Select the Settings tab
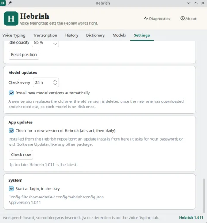This screenshot has width=207, height=223. [x=142, y=35]
